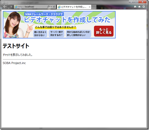This screenshot has width=149, height=130.
Task: Refresh the page with reload icon
Action: pos(54,7)
